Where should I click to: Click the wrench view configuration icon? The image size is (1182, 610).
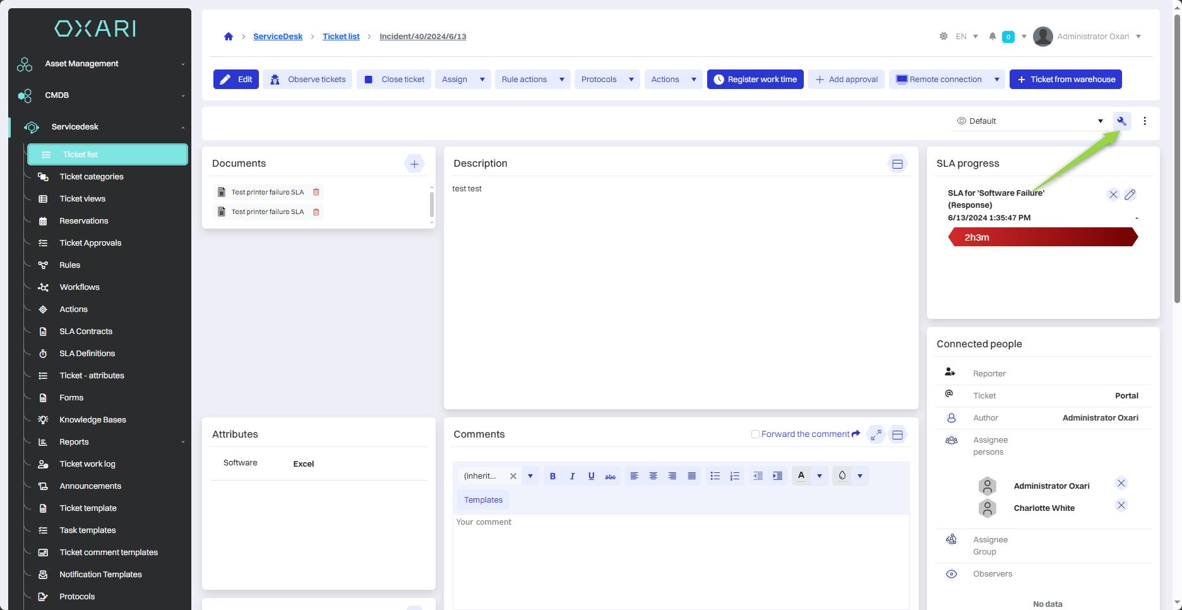point(1121,121)
